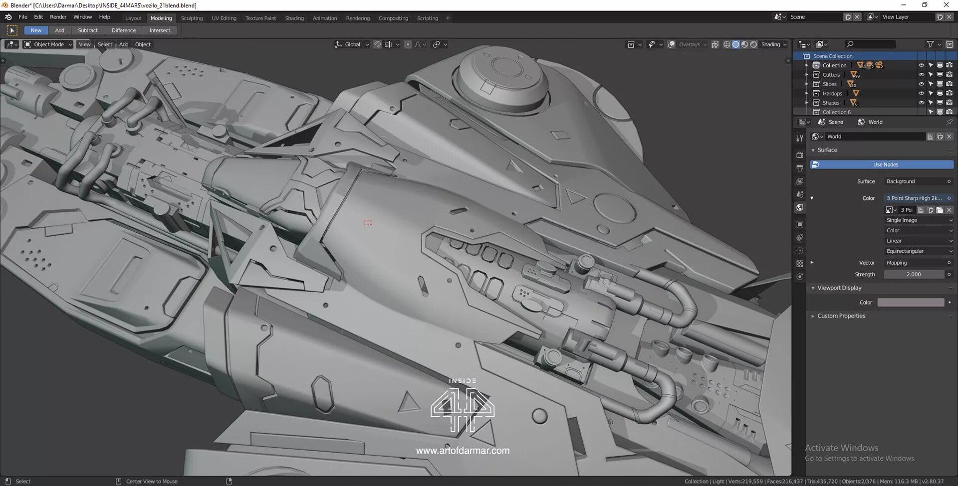Toggle visibility of the Shapes collection

pyautogui.click(x=921, y=103)
